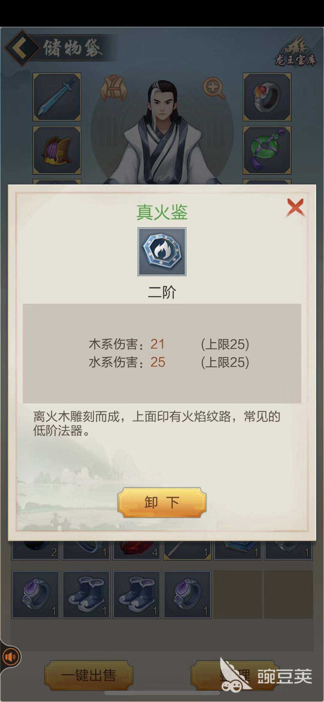Select the first purple gem ring
The image size is (324, 702).
[35, 595]
